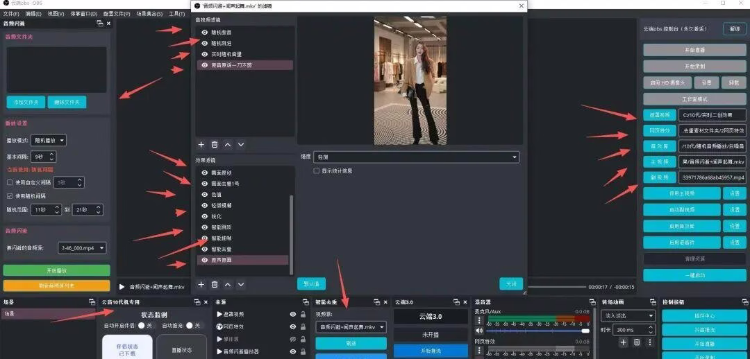Open the 播放模式 dropdown
The width and height of the screenshot is (750, 359).
pyautogui.click(x=52, y=140)
